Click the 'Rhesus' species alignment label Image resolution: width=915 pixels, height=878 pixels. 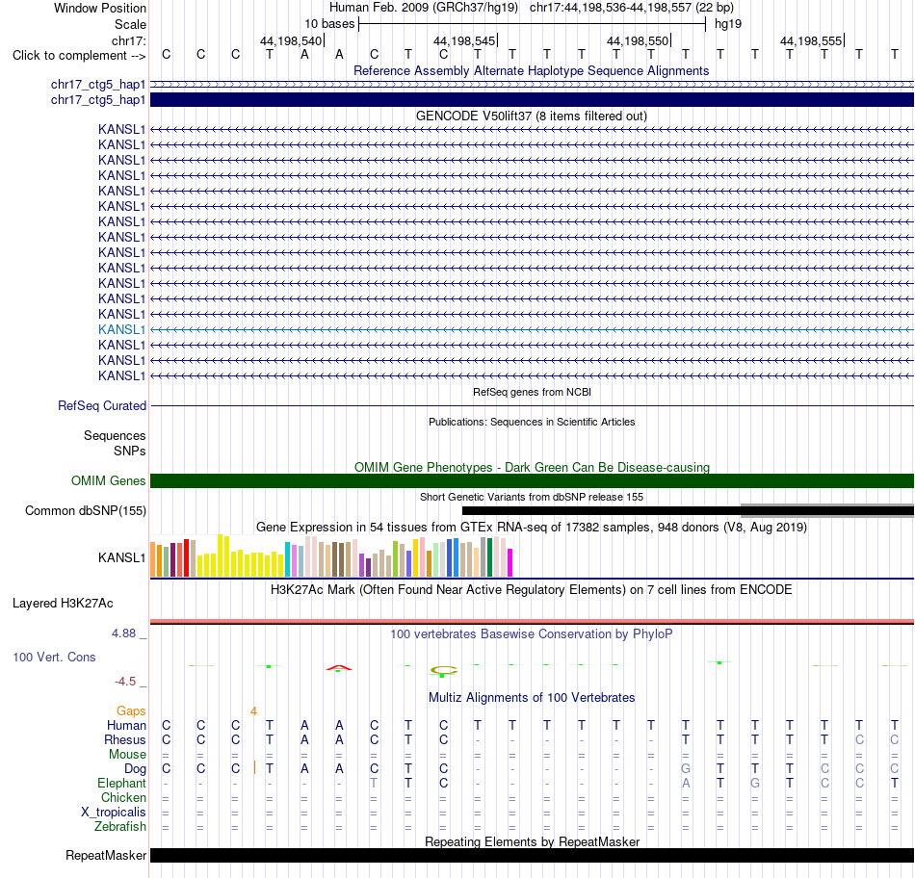pyautogui.click(x=125, y=739)
